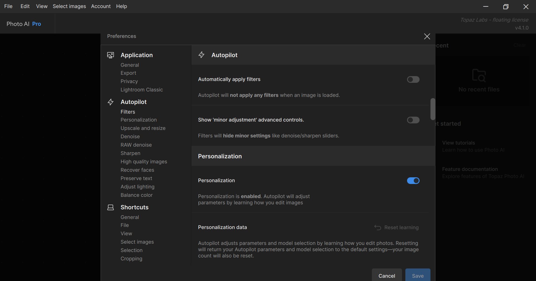Disable the Personalization toggle switch

pyautogui.click(x=413, y=181)
